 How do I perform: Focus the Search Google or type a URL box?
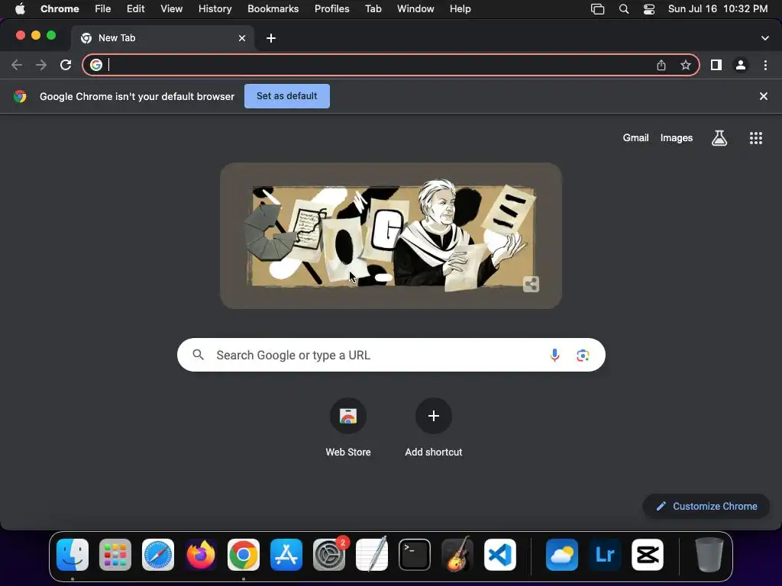(391, 355)
